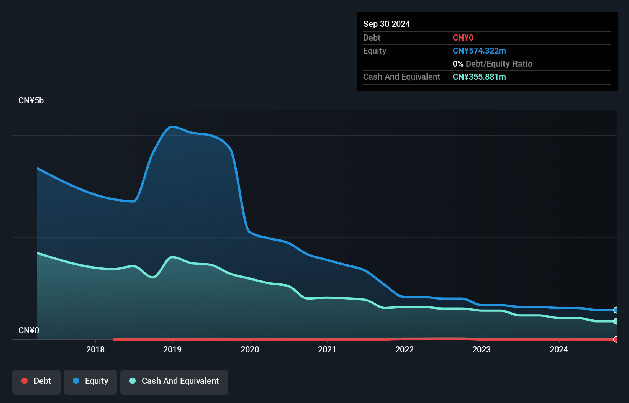Toggle the Debt series legend button
The image size is (629, 403).
pyautogui.click(x=36, y=382)
